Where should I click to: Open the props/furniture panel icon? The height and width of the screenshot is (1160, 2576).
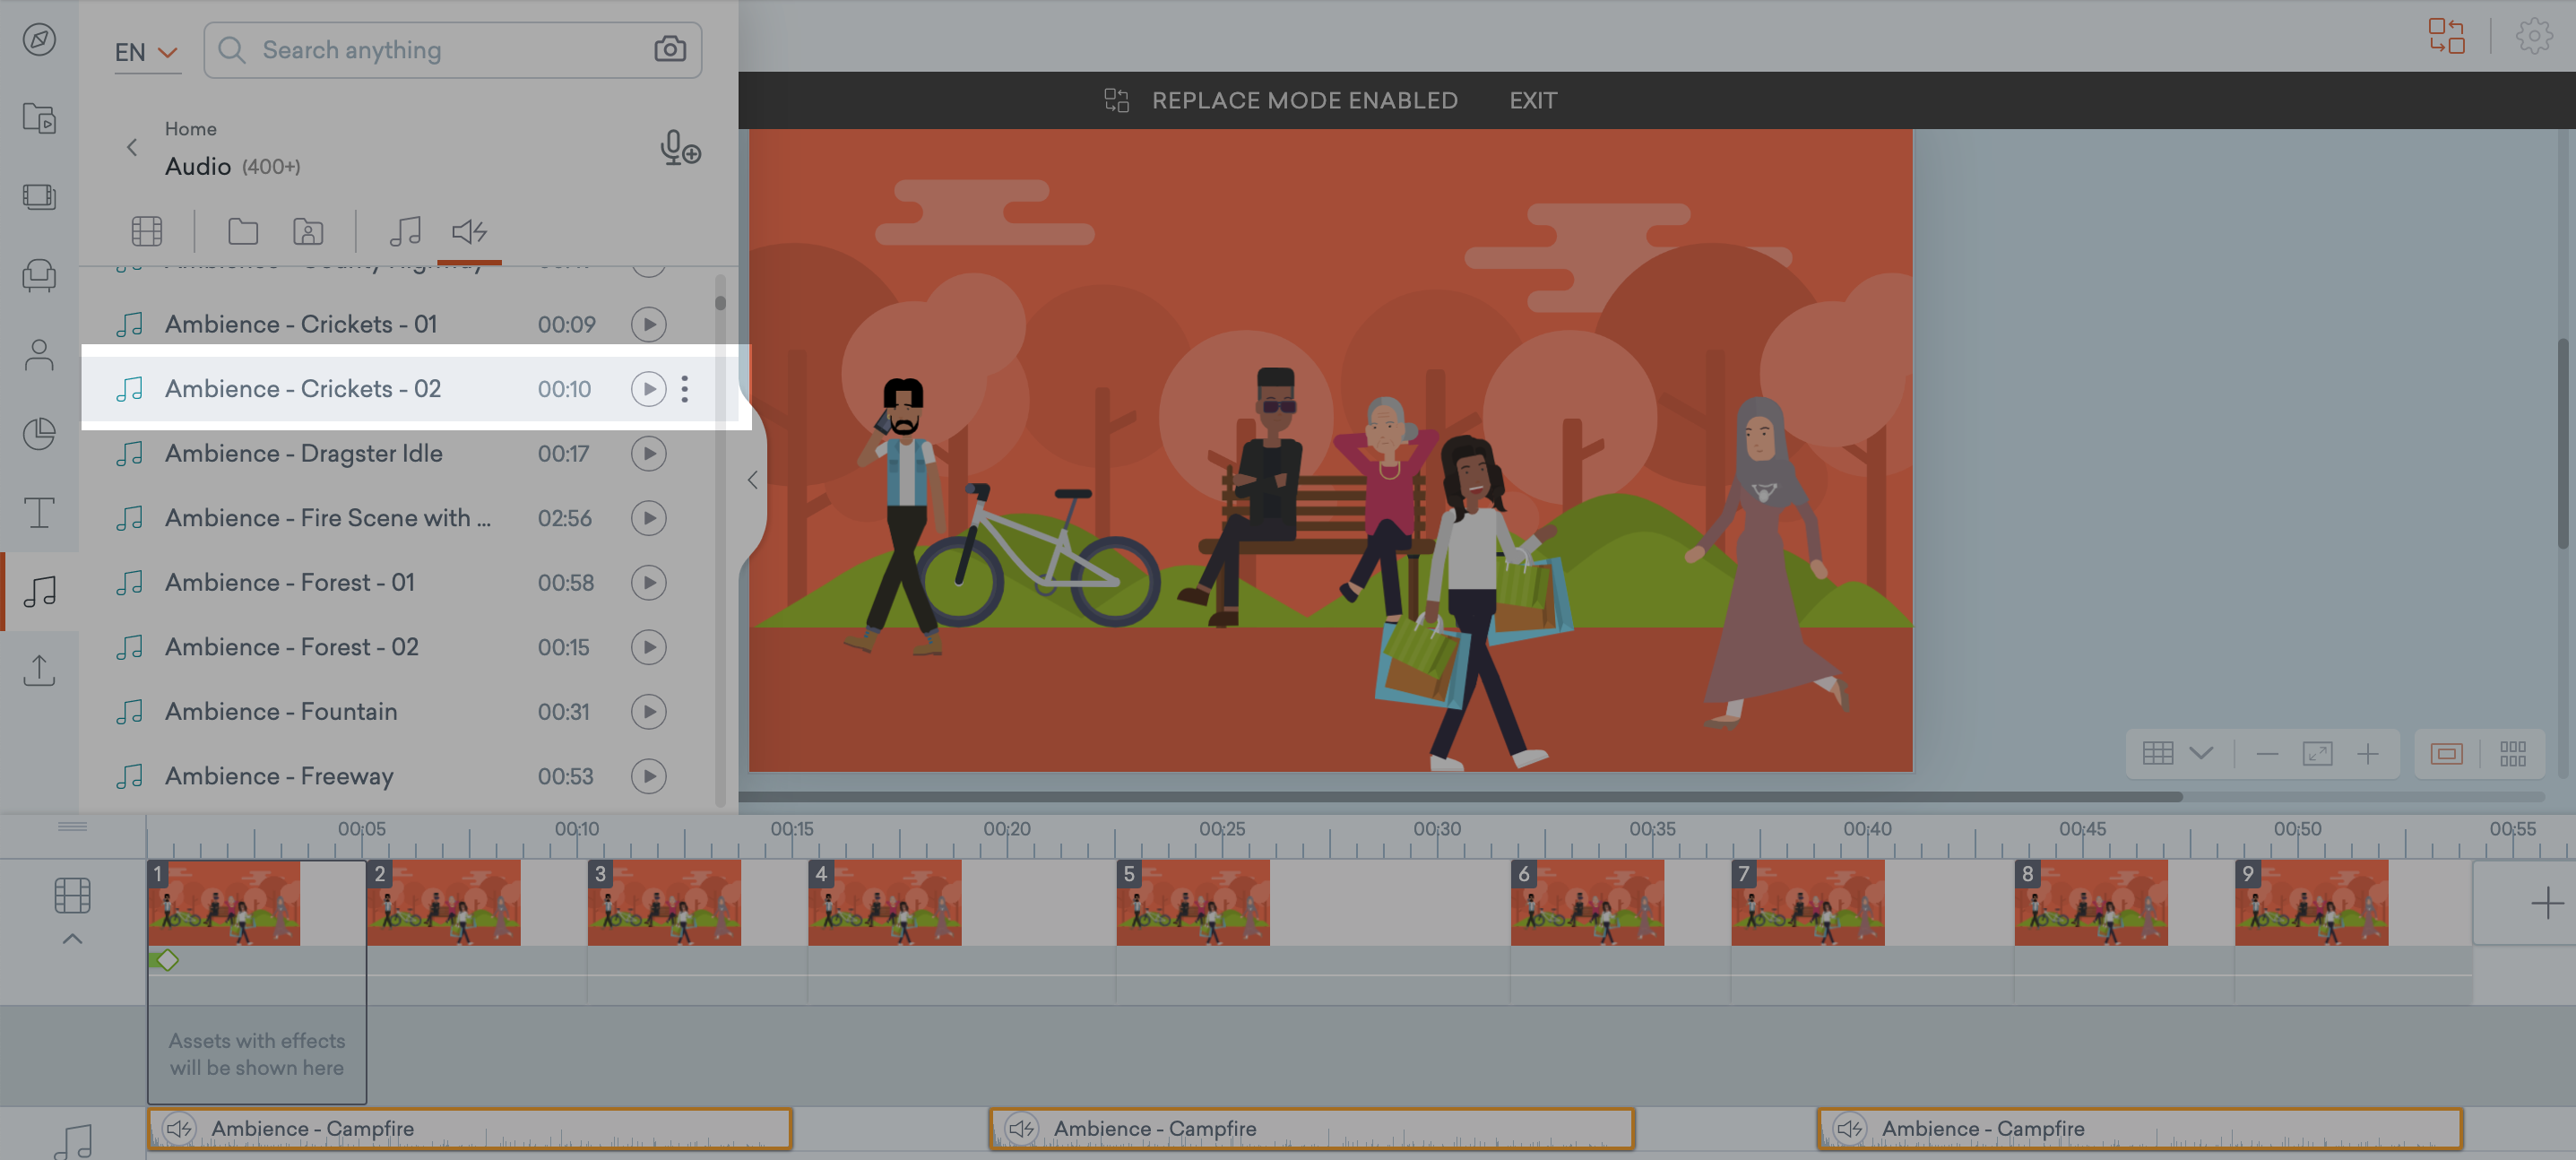tap(39, 276)
